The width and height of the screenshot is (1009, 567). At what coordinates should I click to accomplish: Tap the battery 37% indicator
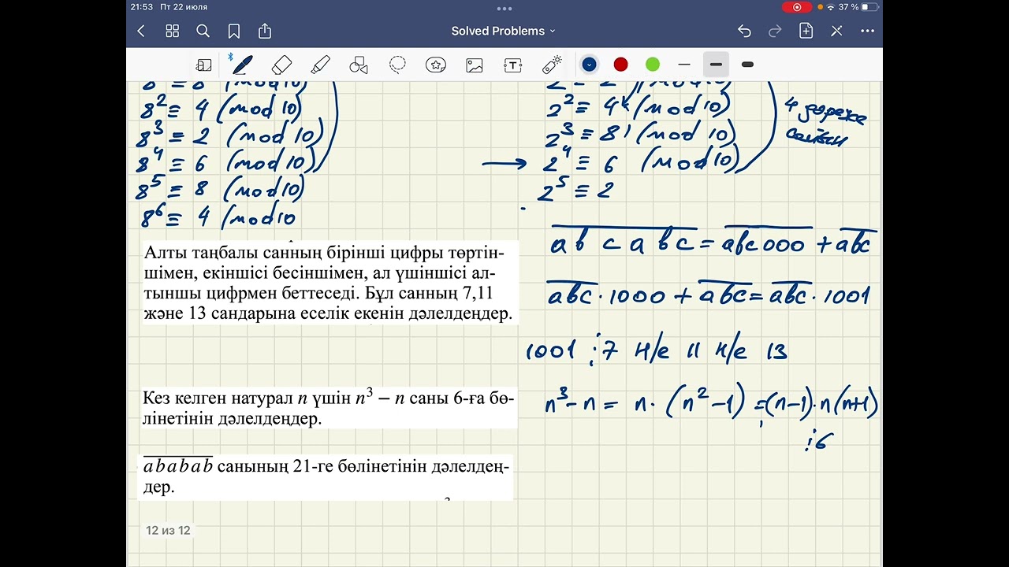pyautogui.click(x=858, y=7)
